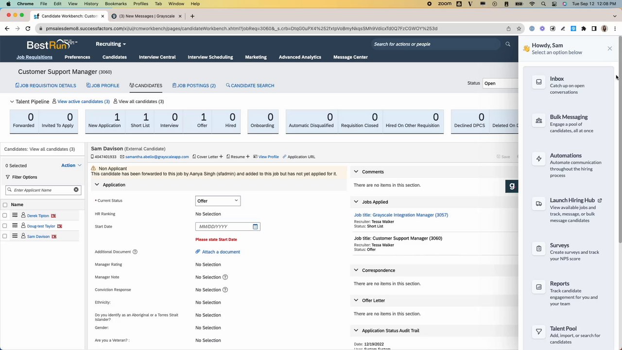Viewport: 622px width, 350px height.
Task: Open the Action dropdown menu
Action: 71,165
